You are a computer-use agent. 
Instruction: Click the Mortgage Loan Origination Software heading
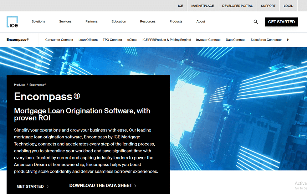click(82, 114)
